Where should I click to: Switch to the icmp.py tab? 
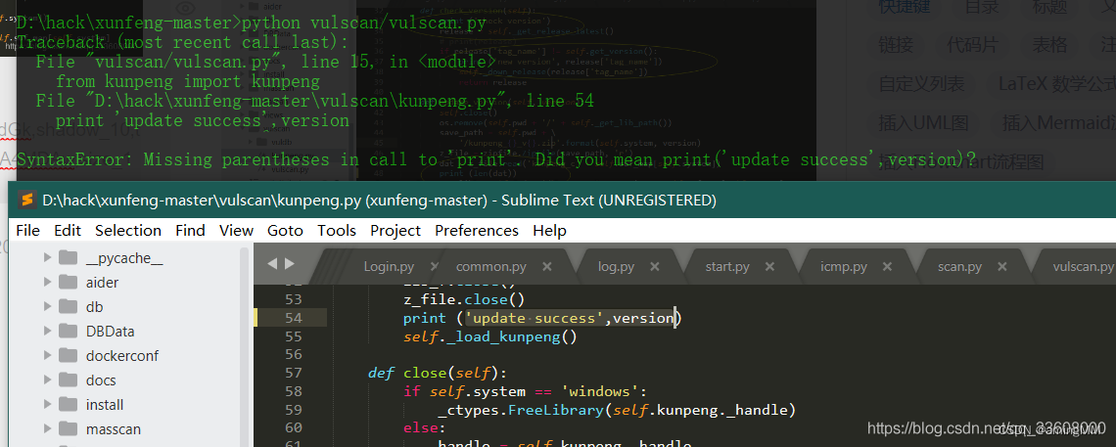click(844, 267)
